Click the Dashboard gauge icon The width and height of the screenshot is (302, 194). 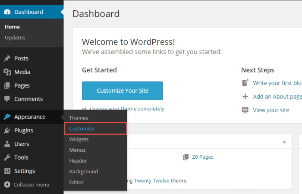[x=7, y=12]
